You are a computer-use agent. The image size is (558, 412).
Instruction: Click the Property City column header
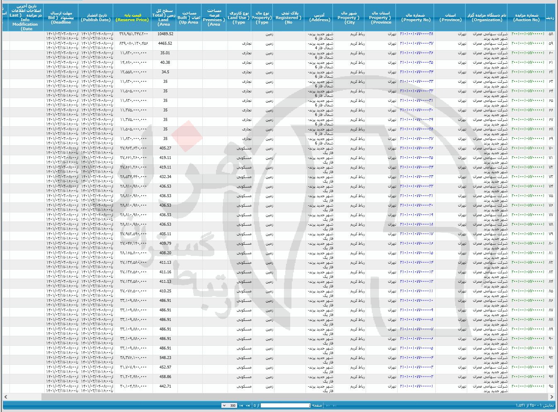(x=349, y=17)
